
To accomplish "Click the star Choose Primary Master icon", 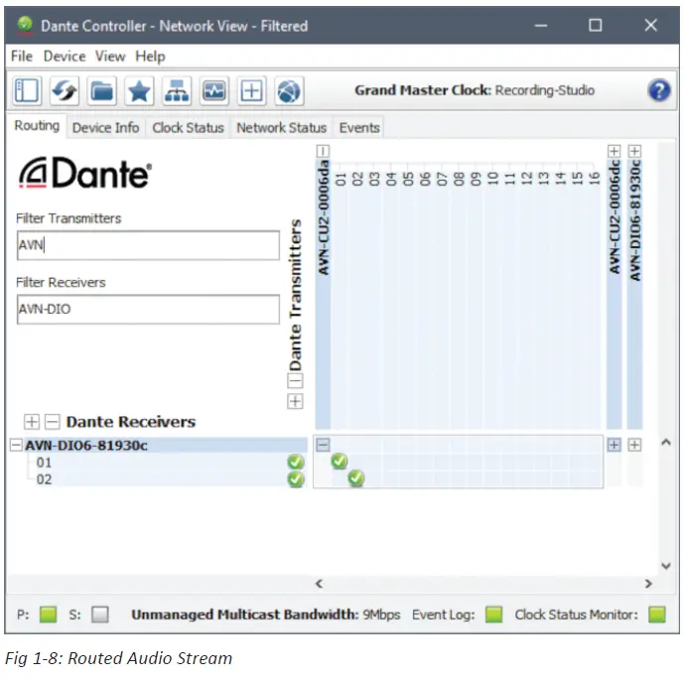I will (139, 91).
